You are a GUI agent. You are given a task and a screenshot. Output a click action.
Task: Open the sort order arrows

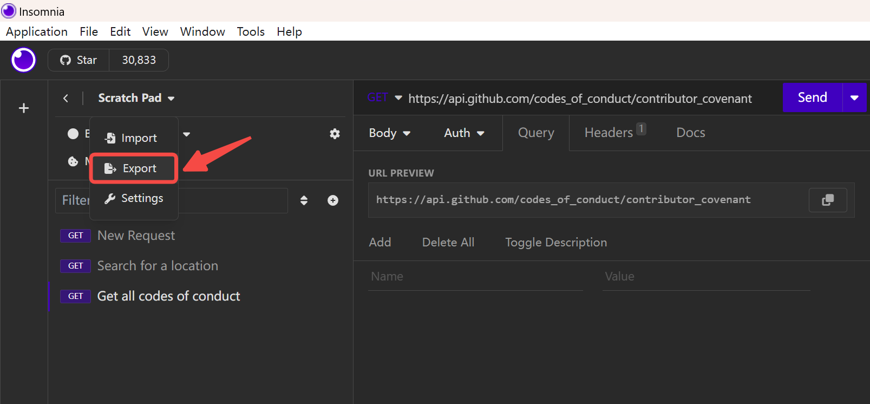point(304,200)
